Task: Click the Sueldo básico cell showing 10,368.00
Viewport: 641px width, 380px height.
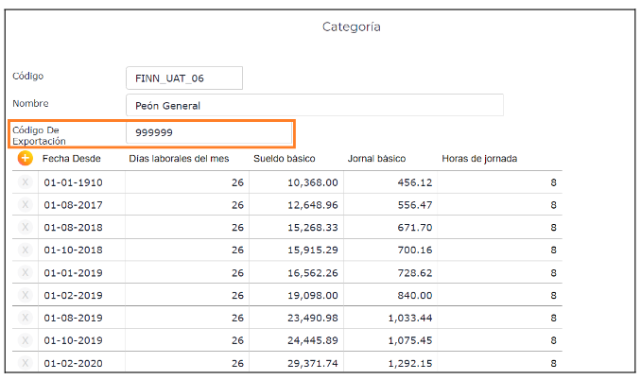Action: click(296, 182)
